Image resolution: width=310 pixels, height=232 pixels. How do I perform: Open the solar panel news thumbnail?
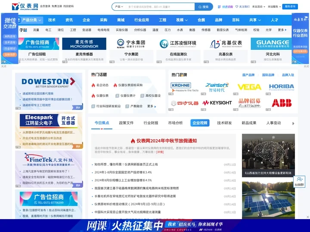click(268, 200)
